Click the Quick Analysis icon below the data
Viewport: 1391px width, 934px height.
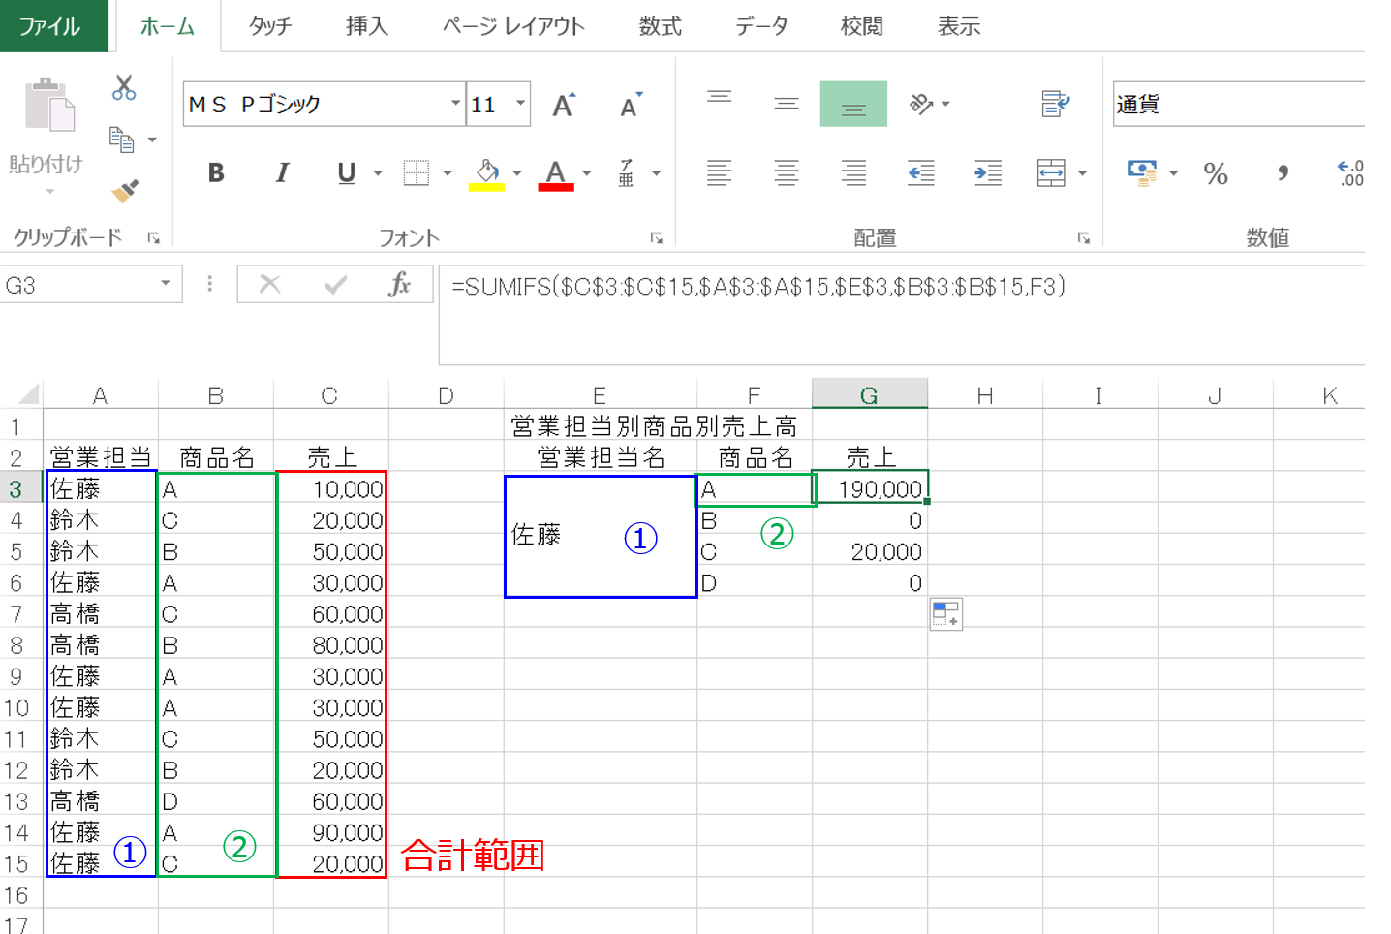tap(945, 614)
